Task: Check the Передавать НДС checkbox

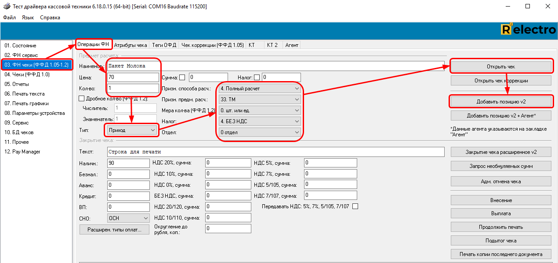Action: 355,206
